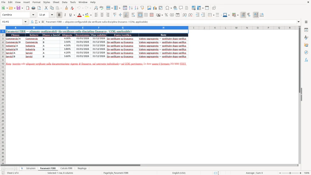The height and width of the screenshot is (175, 311).
Task: Open background color dropdown arrow
Action: click(x=91, y=15)
